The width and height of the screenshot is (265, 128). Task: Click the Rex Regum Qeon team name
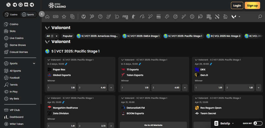pos(211,108)
